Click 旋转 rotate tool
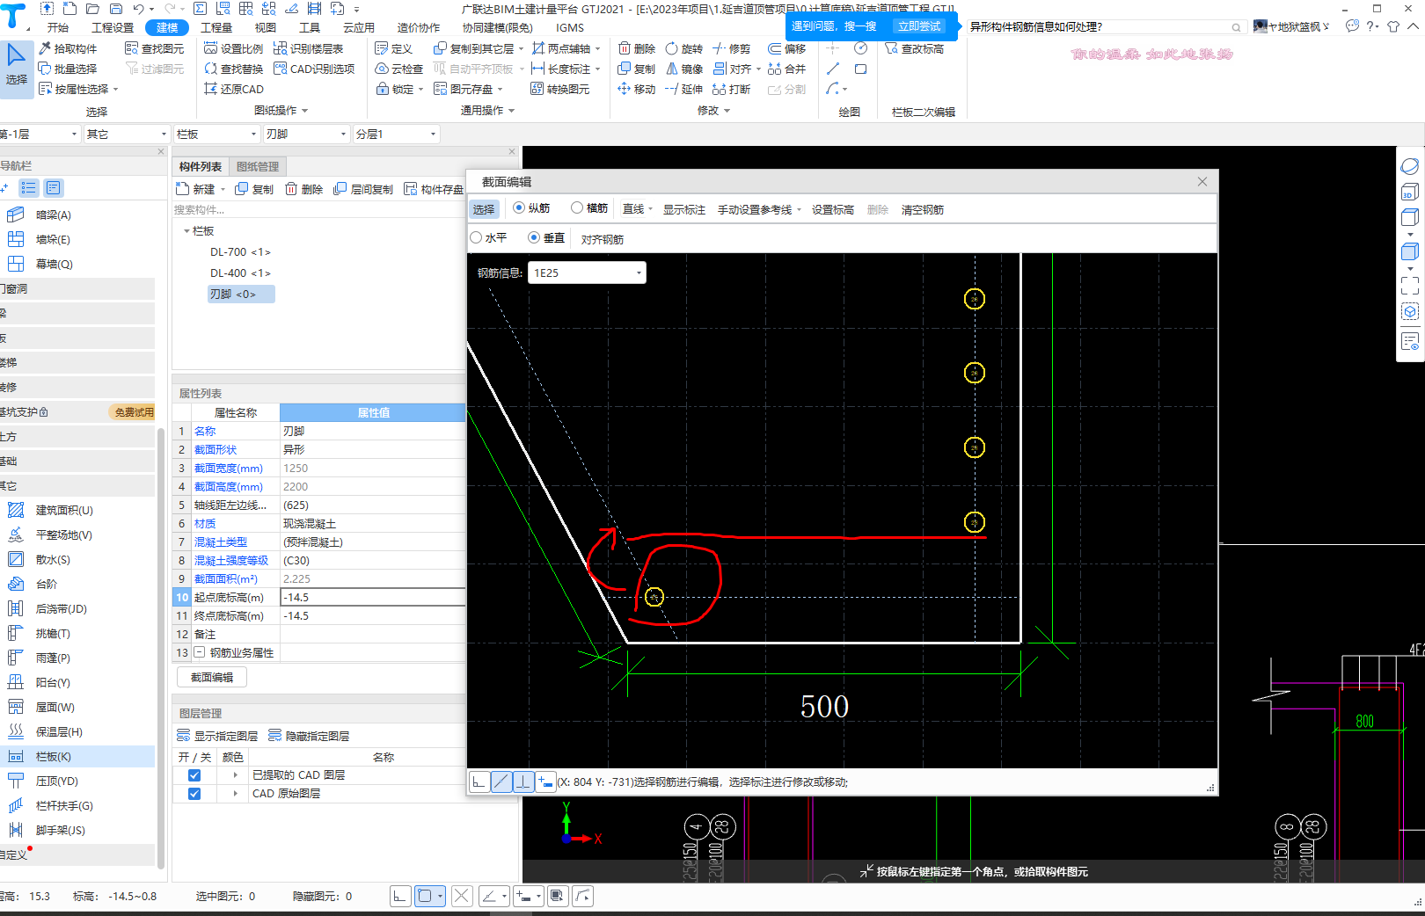This screenshot has height=916, width=1425. coord(684,48)
